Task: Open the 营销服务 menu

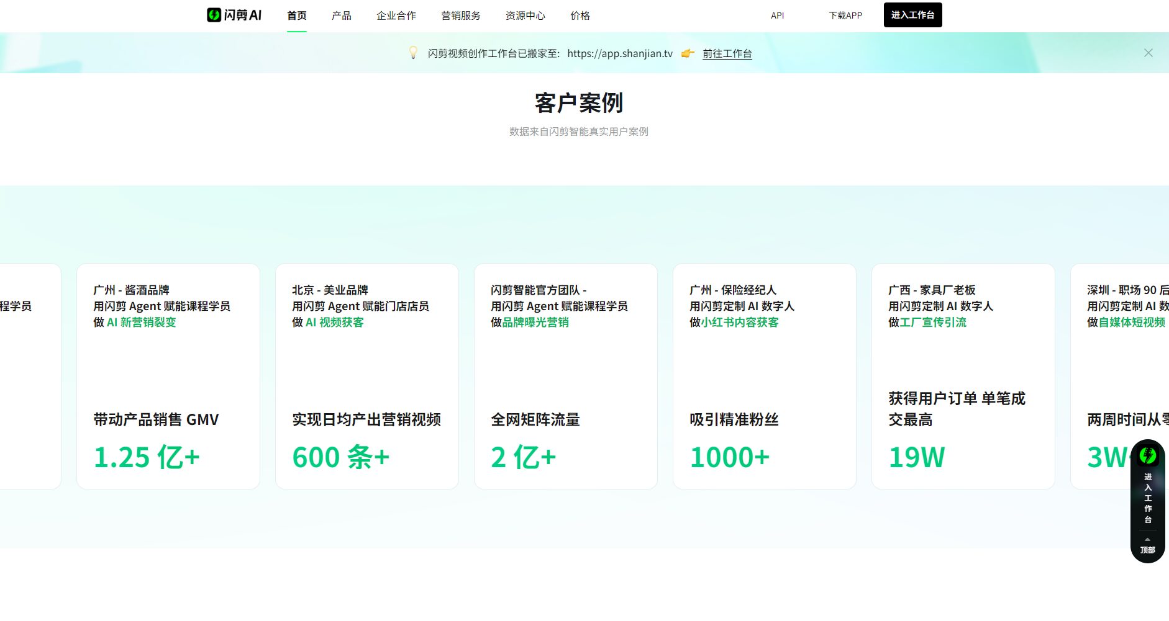Action: [x=461, y=16]
